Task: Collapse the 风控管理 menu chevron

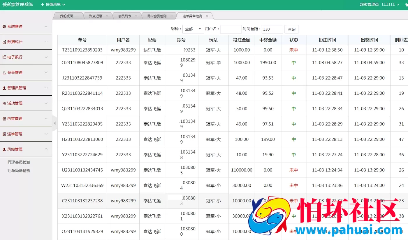Action: (46, 149)
